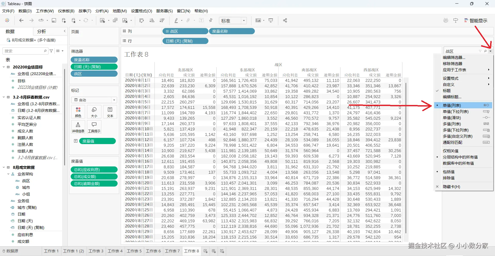
Task: Add a new story tab at bottom
Action: point(222,251)
